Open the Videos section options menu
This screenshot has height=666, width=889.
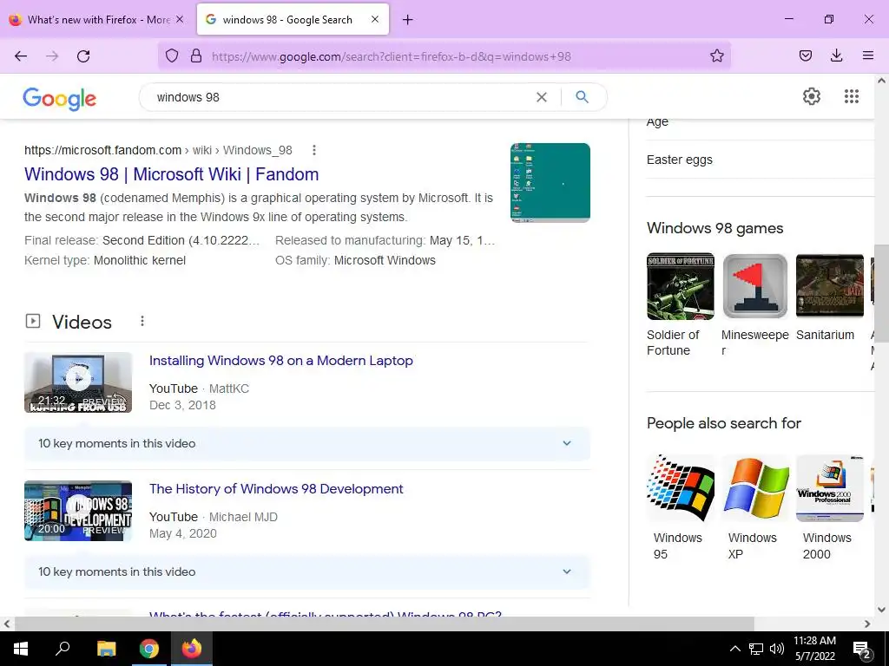pyautogui.click(x=142, y=321)
